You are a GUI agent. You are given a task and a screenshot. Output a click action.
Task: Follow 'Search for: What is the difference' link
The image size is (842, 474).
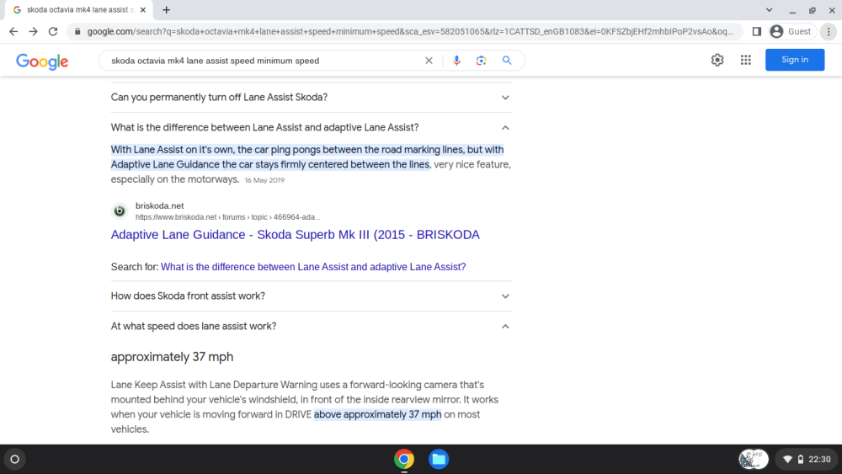tap(313, 267)
